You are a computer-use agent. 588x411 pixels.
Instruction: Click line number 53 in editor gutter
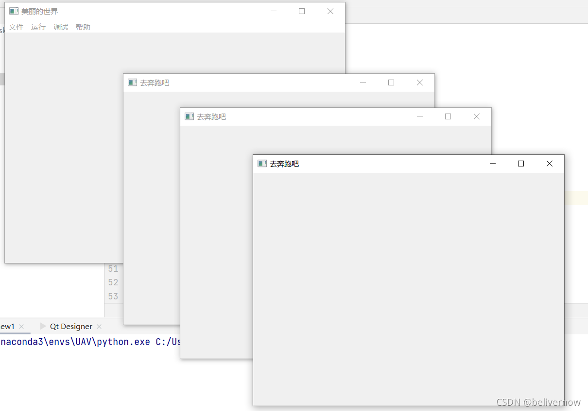point(113,296)
